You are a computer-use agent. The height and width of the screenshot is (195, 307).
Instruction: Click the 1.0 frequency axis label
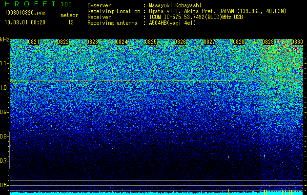4,88
